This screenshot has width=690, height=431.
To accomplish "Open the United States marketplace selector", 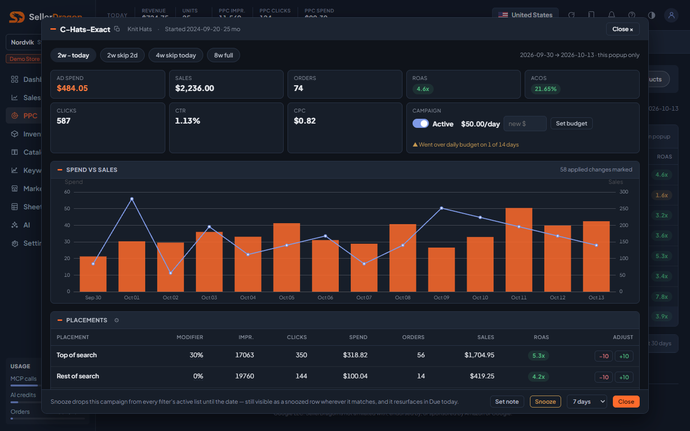I will click(x=525, y=15).
